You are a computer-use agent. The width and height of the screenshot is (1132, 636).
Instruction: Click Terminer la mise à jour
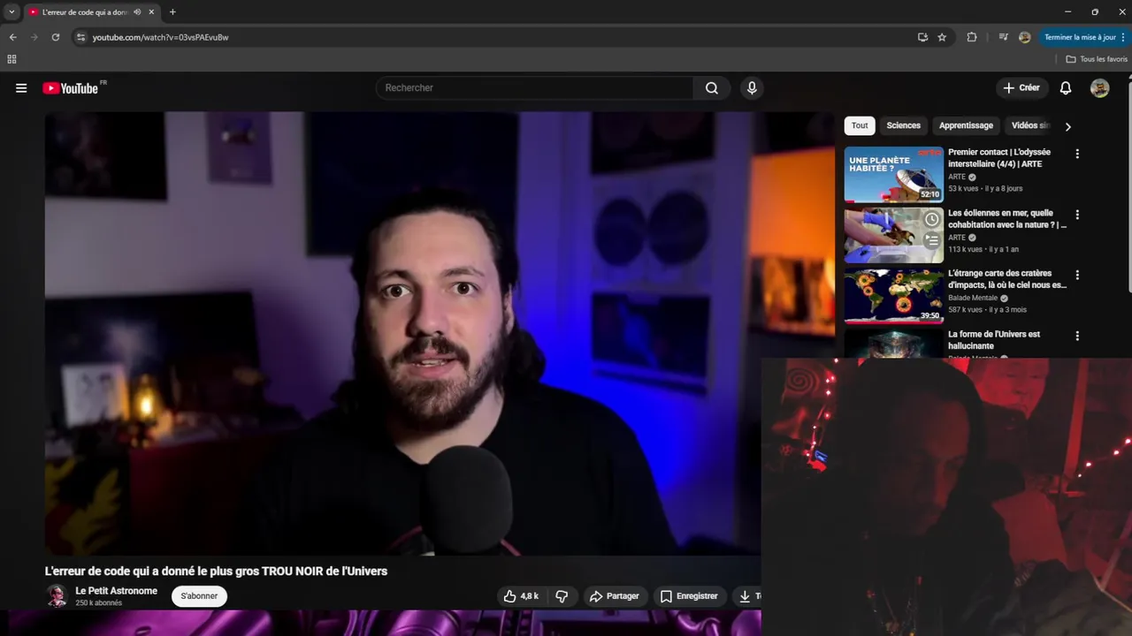coord(1080,37)
